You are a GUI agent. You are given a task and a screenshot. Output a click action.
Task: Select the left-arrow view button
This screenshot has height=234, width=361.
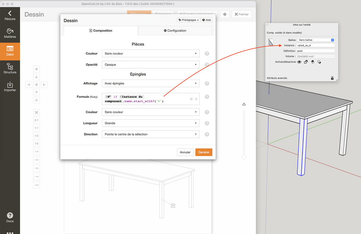click(x=44, y=84)
